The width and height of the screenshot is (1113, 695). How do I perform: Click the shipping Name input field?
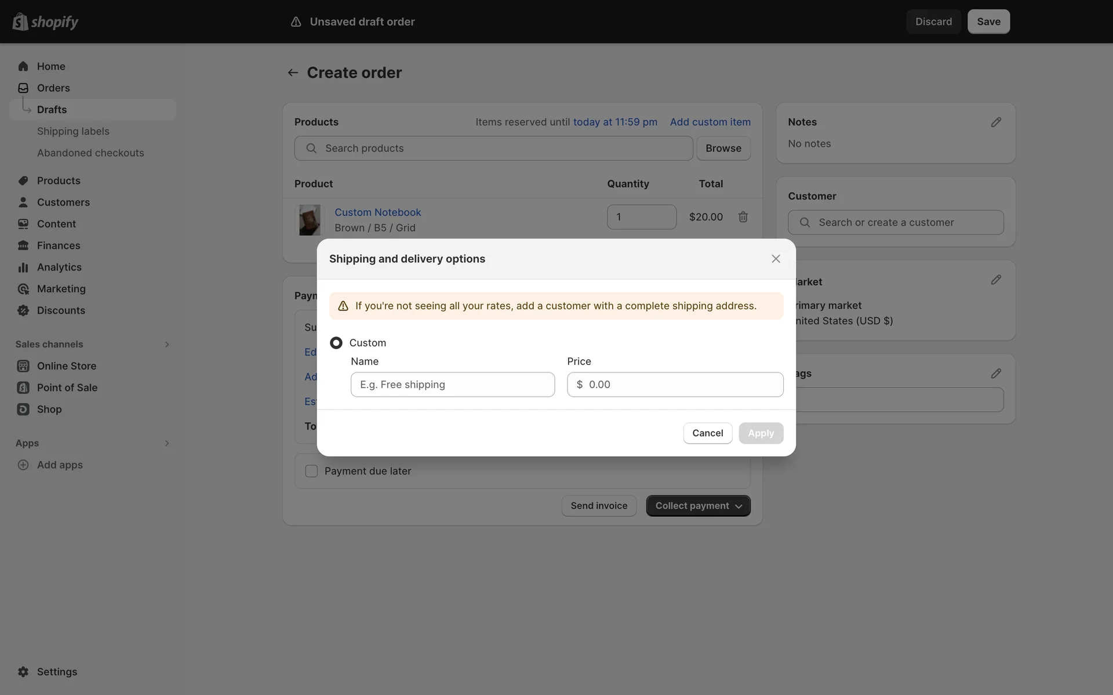(x=452, y=385)
